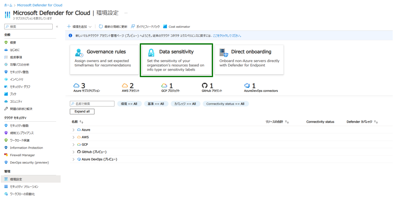Click the セキュリティ警告 shield icon

point(6,72)
